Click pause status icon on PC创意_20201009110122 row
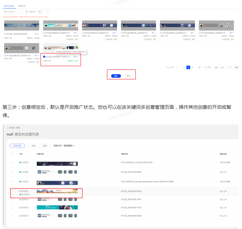The height and width of the screenshot is (229, 242). [x=20, y=208]
